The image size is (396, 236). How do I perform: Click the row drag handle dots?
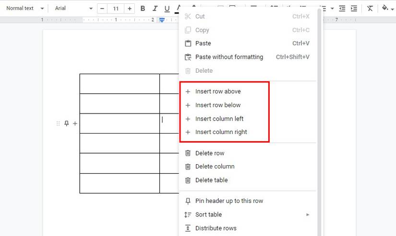tap(59, 124)
